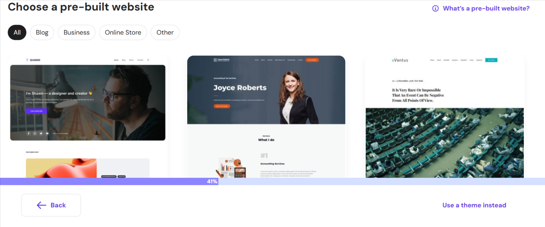The image size is (545, 227).
Task: Click the Facebook icon in Shawn template preview
Action: (29, 133)
